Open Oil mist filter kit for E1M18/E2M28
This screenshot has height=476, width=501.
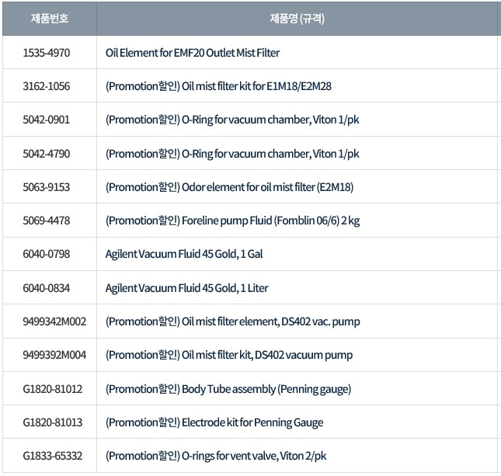coord(219,86)
